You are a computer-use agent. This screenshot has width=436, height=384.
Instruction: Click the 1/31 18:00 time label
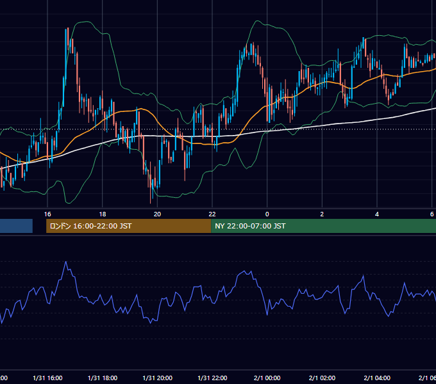pyautogui.click(x=103, y=378)
